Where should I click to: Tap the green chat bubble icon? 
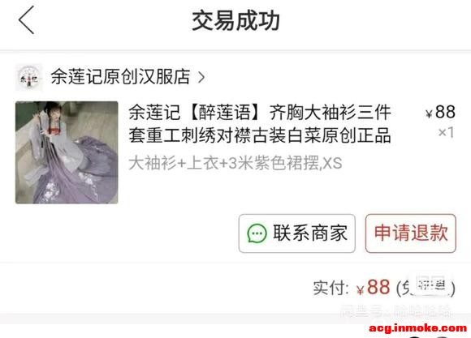[257, 233]
